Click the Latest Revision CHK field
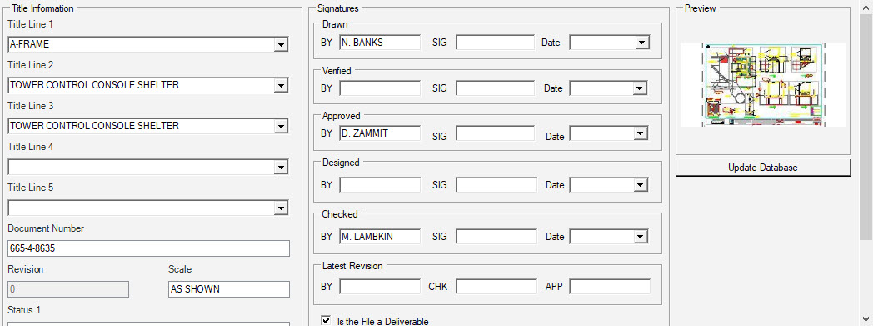 (496, 287)
